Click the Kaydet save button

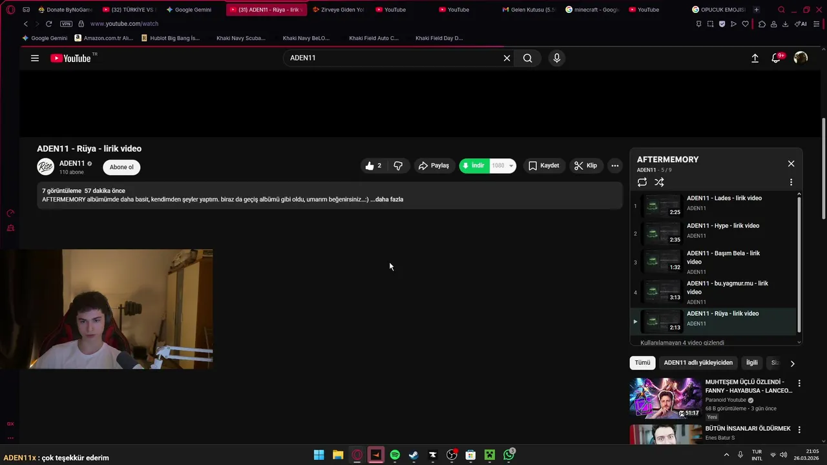543,166
